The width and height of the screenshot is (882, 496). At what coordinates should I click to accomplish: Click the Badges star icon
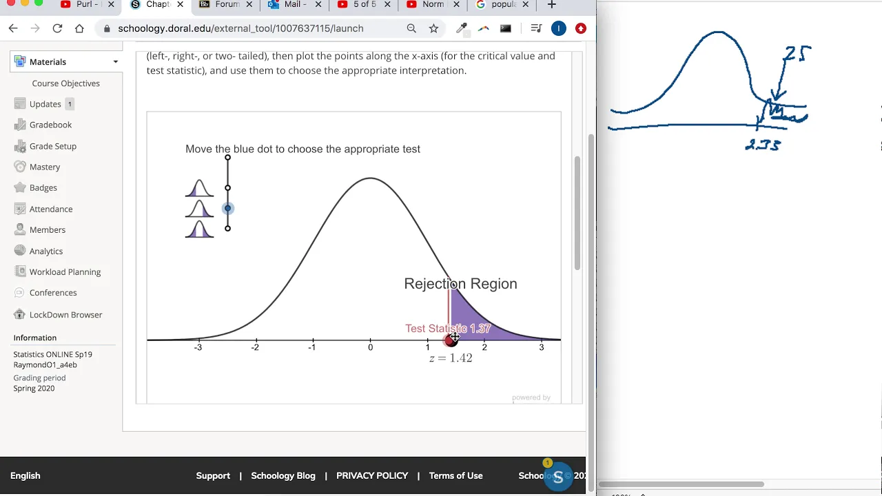point(20,187)
